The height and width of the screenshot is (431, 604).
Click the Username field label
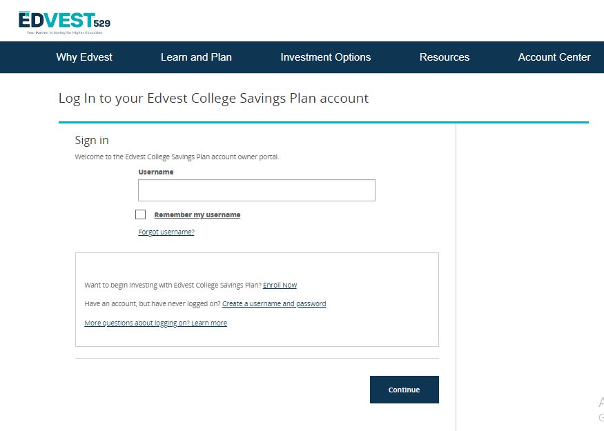(156, 172)
